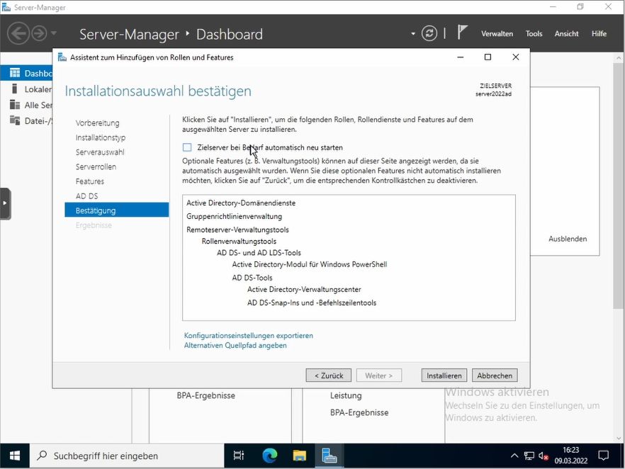The height and width of the screenshot is (469, 625).
Task: Open the taskbar clock and date
Action: click(571, 456)
